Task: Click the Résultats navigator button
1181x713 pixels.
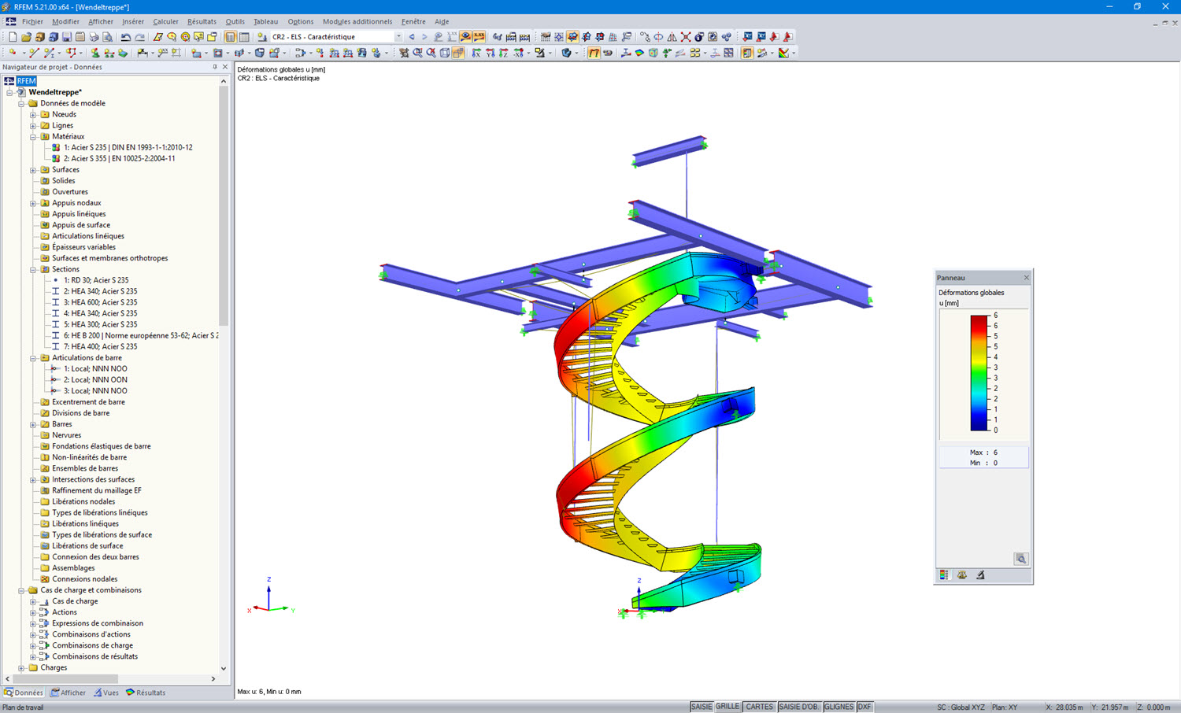Action: coord(145,693)
